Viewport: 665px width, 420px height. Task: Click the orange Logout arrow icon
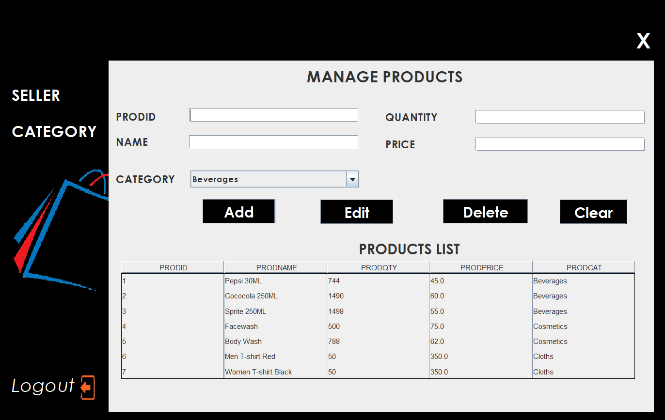pos(86,387)
